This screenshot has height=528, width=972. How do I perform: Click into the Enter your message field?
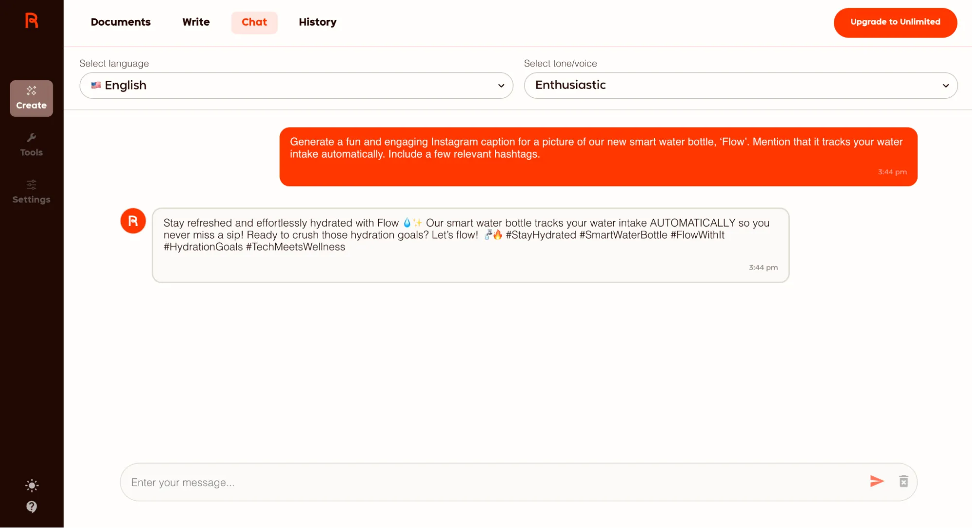point(486,482)
